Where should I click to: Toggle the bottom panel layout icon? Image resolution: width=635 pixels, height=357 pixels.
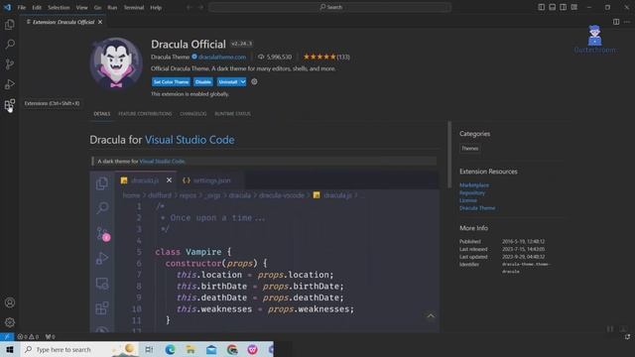552,7
